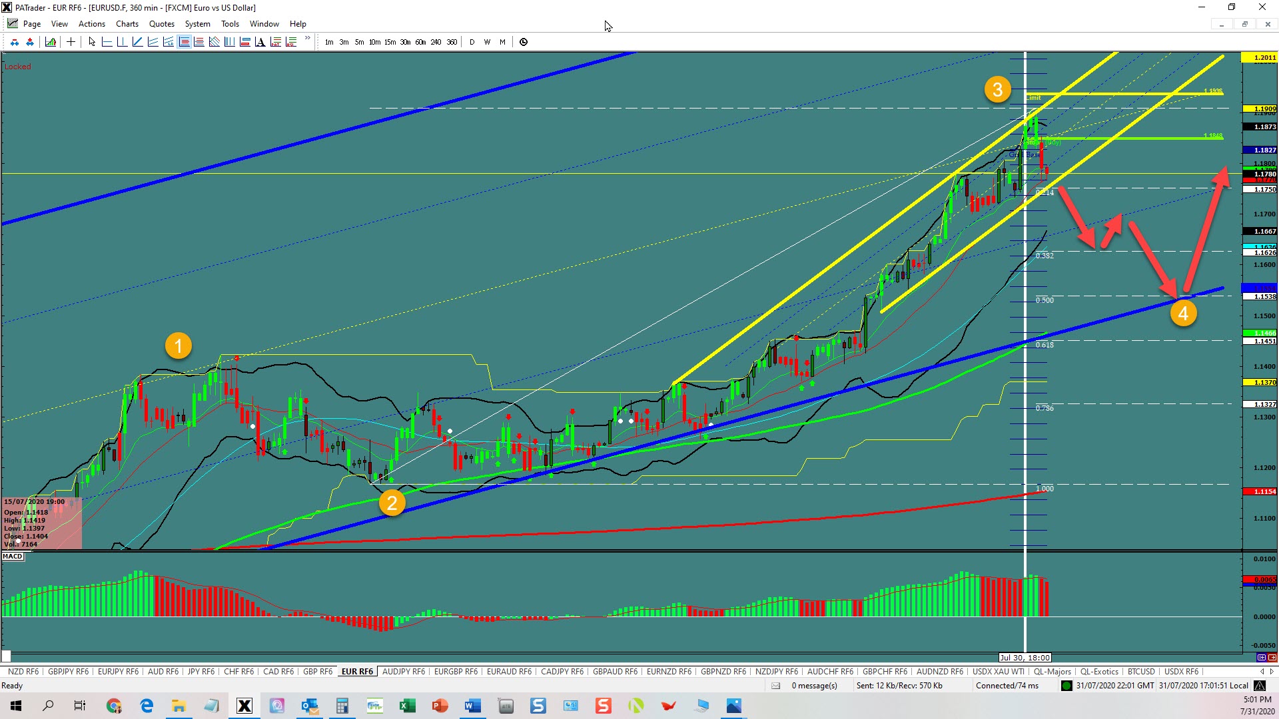The width and height of the screenshot is (1279, 719).
Task: Select the diagonal fan lines tool
Action: [x=214, y=42]
